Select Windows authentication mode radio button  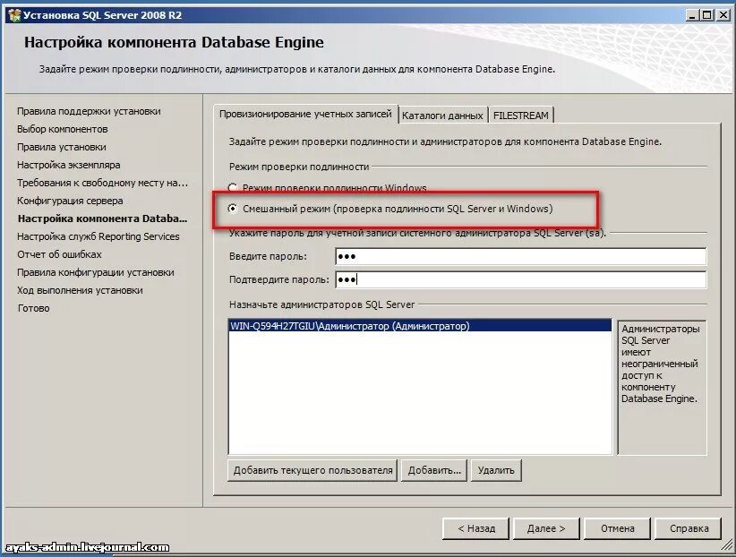pyautogui.click(x=233, y=188)
